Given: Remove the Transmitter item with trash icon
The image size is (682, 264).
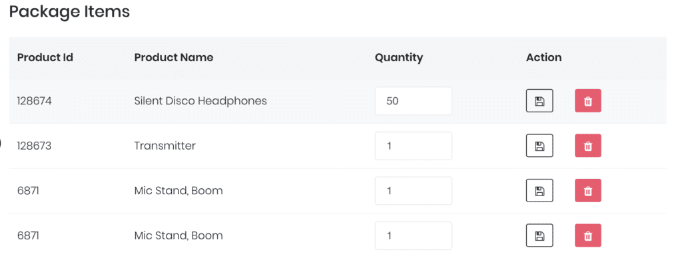Looking at the screenshot, I should (588, 146).
